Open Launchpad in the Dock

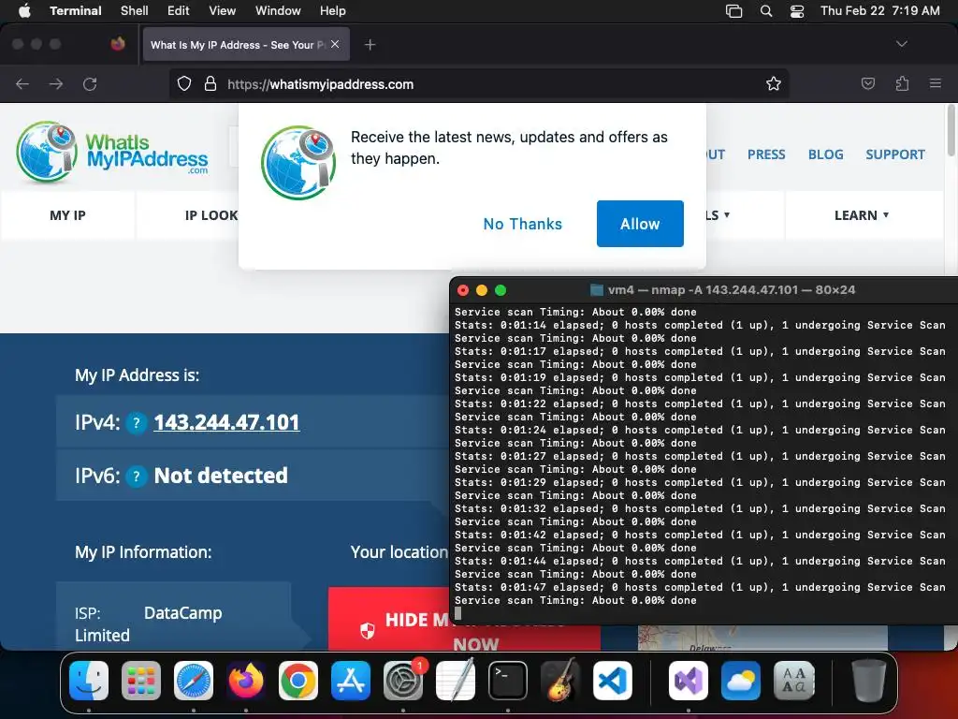coord(141,681)
